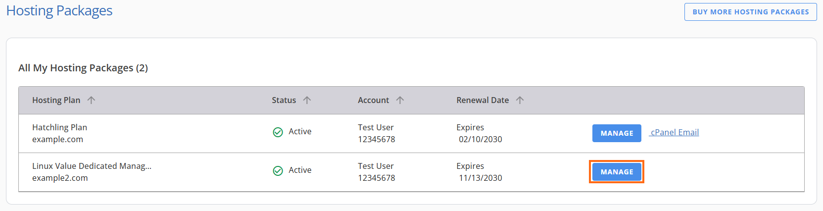The image size is (823, 211).
Task: Click the 02/10/2030 expiry date
Action: (x=480, y=139)
